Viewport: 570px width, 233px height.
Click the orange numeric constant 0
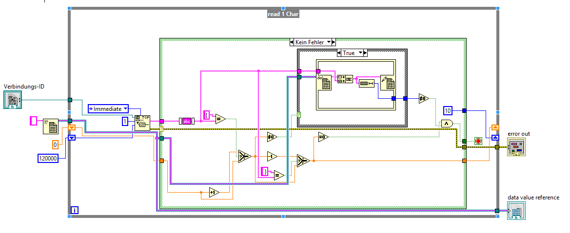(x=55, y=144)
